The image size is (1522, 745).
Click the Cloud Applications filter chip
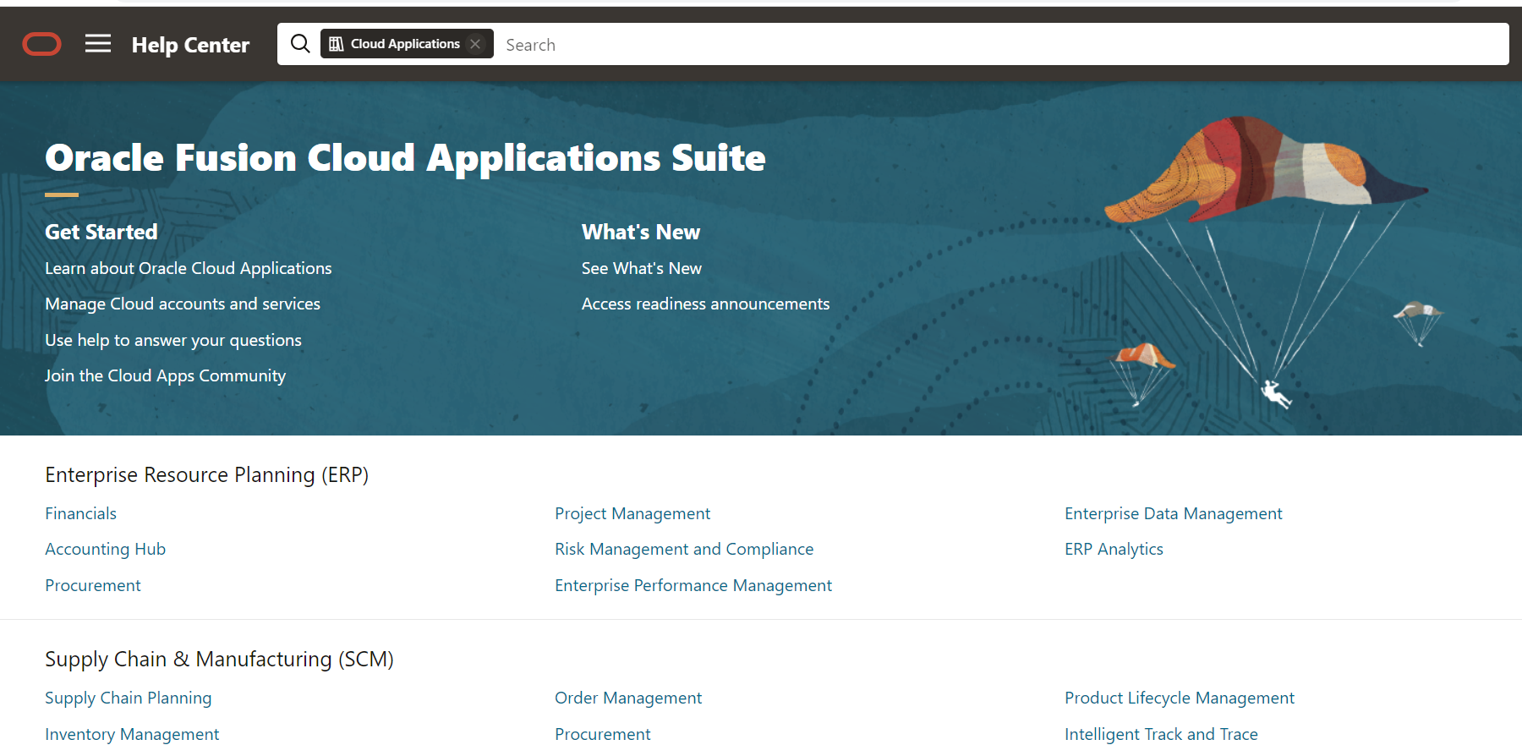(x=407, y=44)
